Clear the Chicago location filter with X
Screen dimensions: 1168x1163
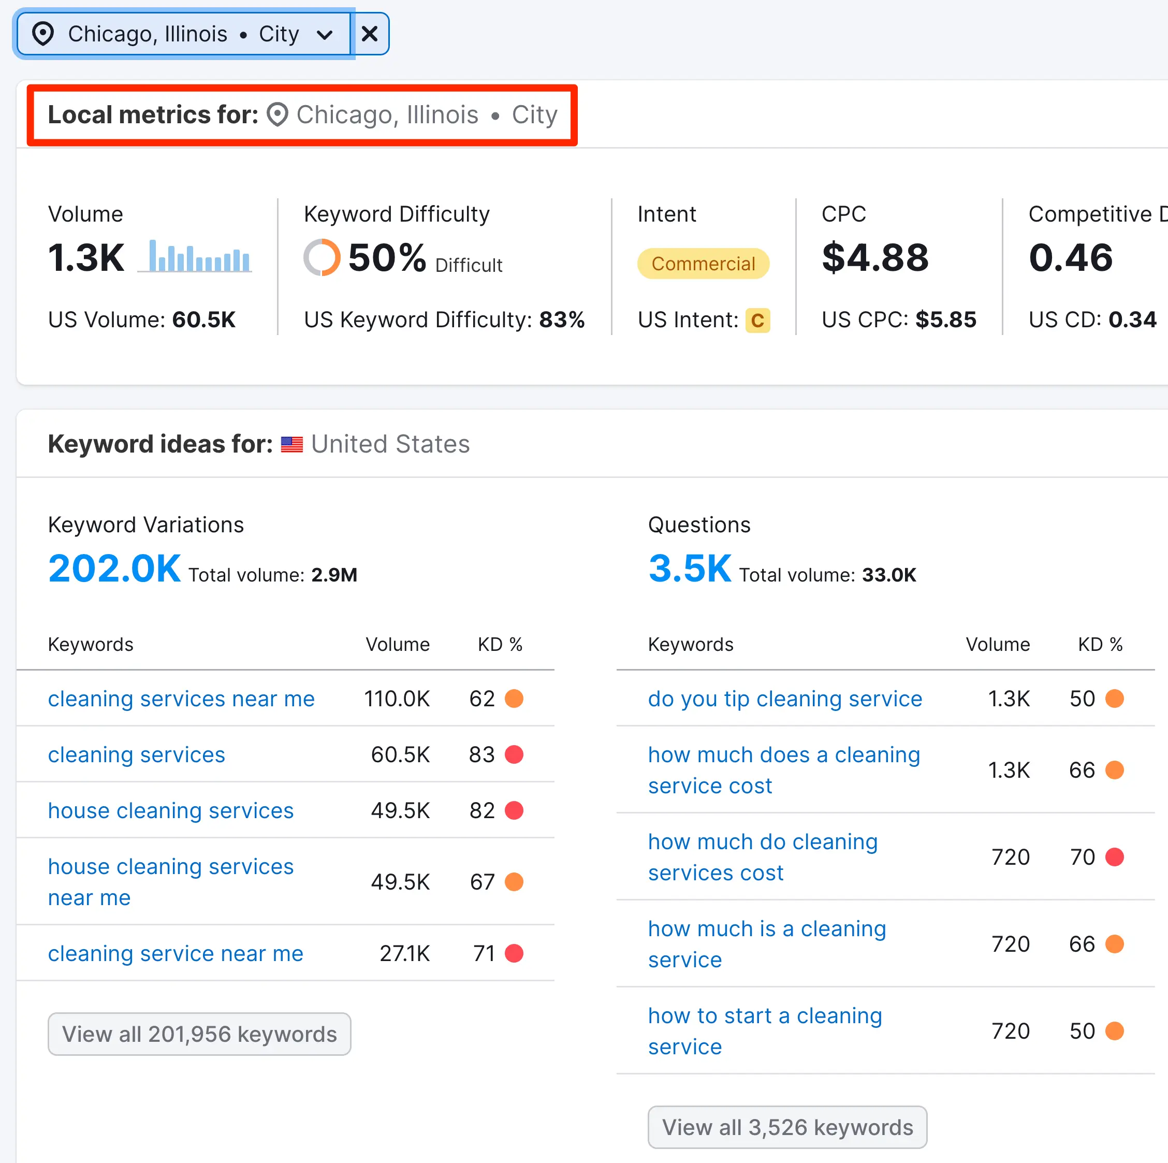(369, 34)
